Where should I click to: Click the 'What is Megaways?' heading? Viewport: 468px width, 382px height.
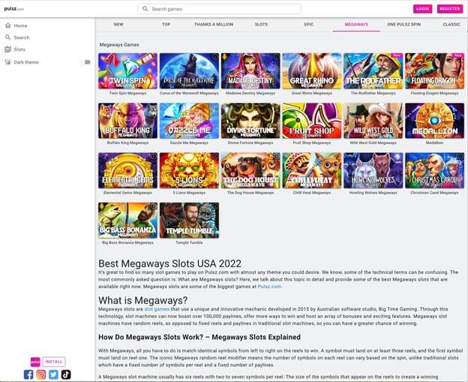[x=143, y=300]
